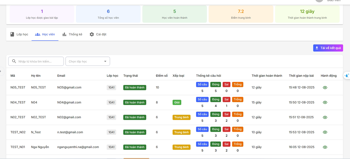The height and width of the screenshot is (159, 350).
Task: Click the 10A1 class chip for N05_TEST
Action: click(x=111, y=87)
